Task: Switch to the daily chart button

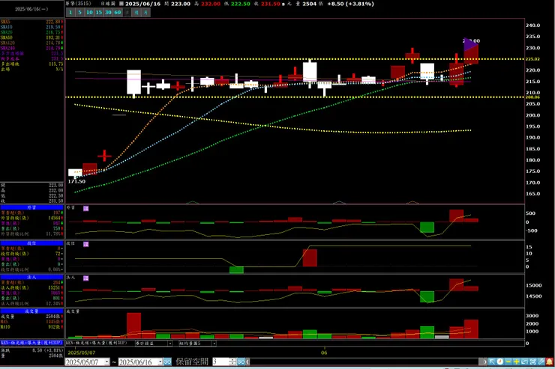Action: (x=127, y=13)
